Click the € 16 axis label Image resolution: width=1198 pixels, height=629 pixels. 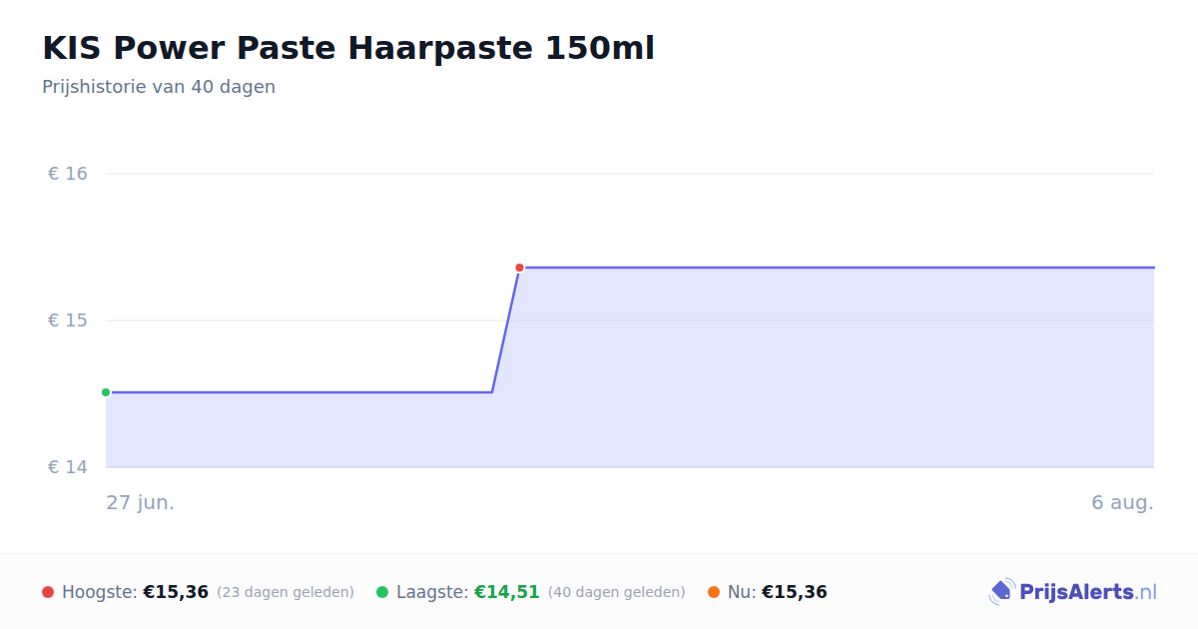click(68, 174)
